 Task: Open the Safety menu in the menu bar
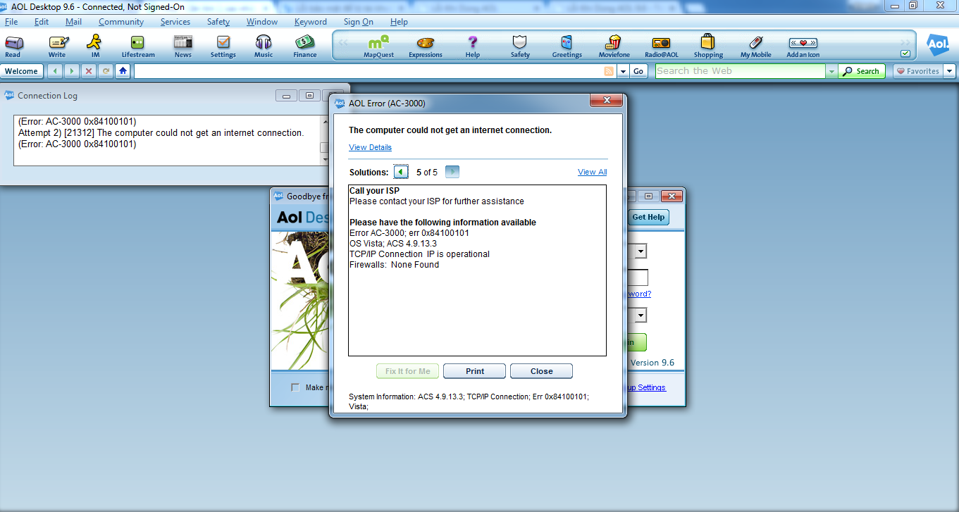(x=218, y=22)
